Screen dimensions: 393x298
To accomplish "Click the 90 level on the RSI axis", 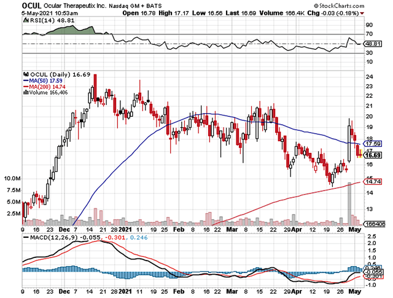I will pos(369,25).
